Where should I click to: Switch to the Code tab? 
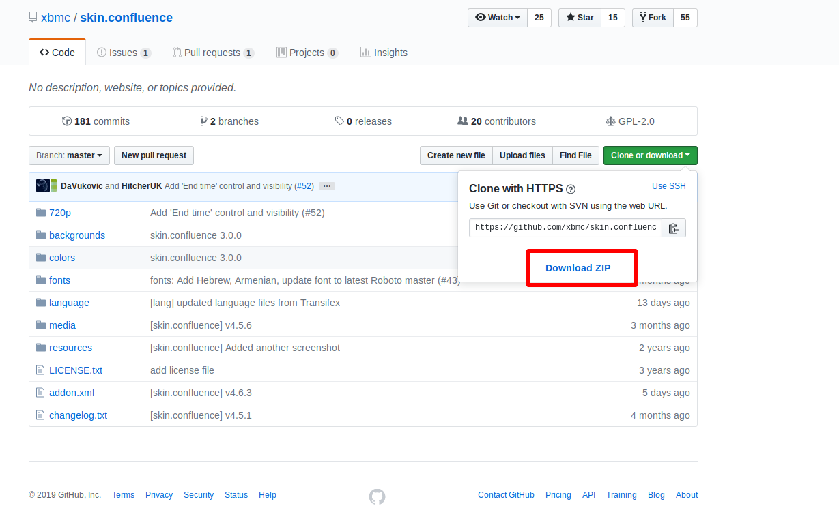(x=57, y=53)
